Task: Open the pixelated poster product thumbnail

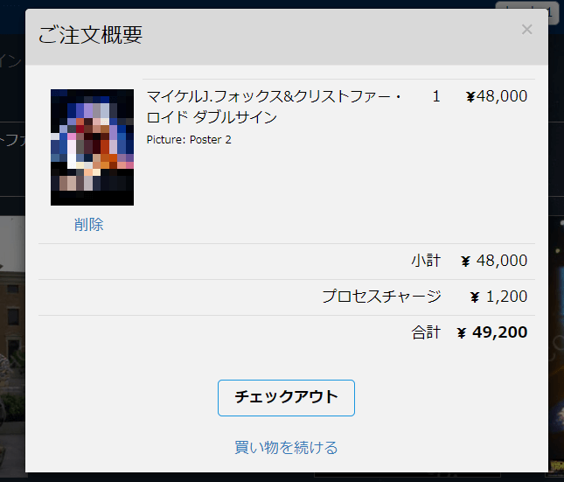Action: pyautogui.click(x=92, y=147)
